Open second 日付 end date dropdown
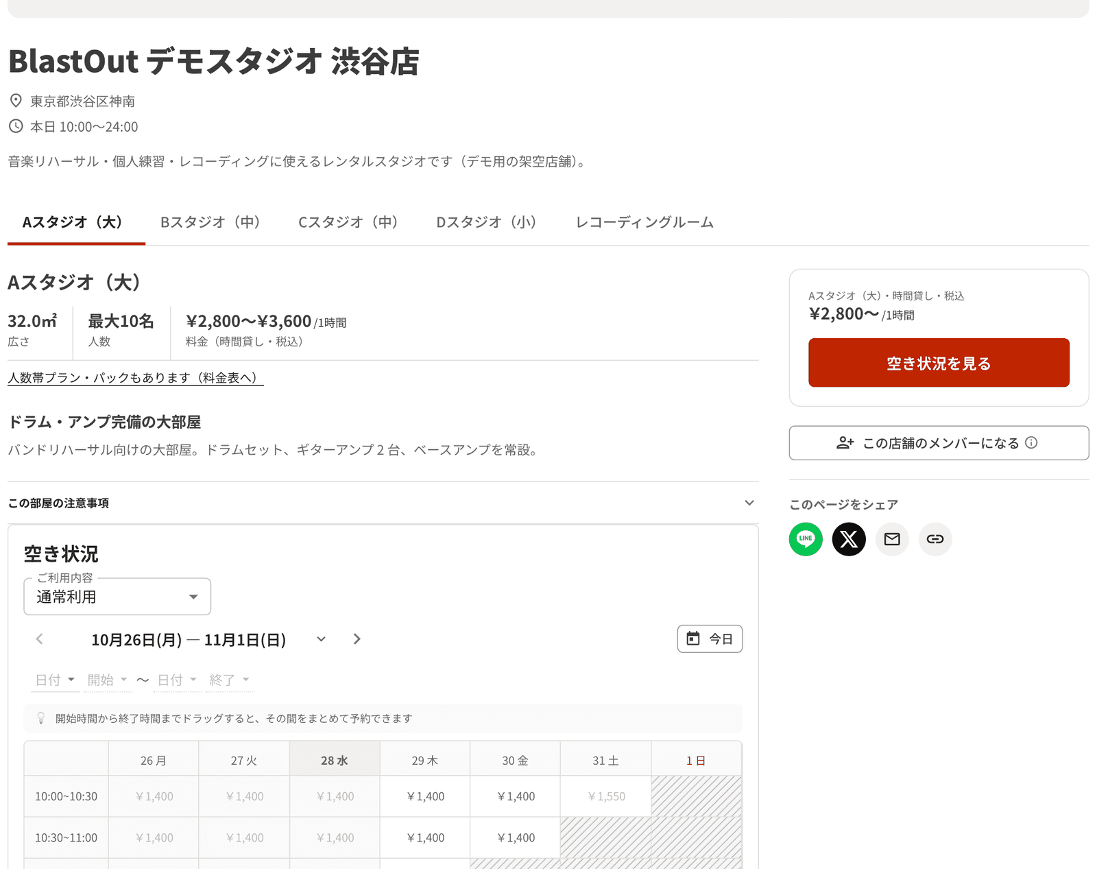The width and height of the screenshot is (1097, 869). (x=177, y=680)
